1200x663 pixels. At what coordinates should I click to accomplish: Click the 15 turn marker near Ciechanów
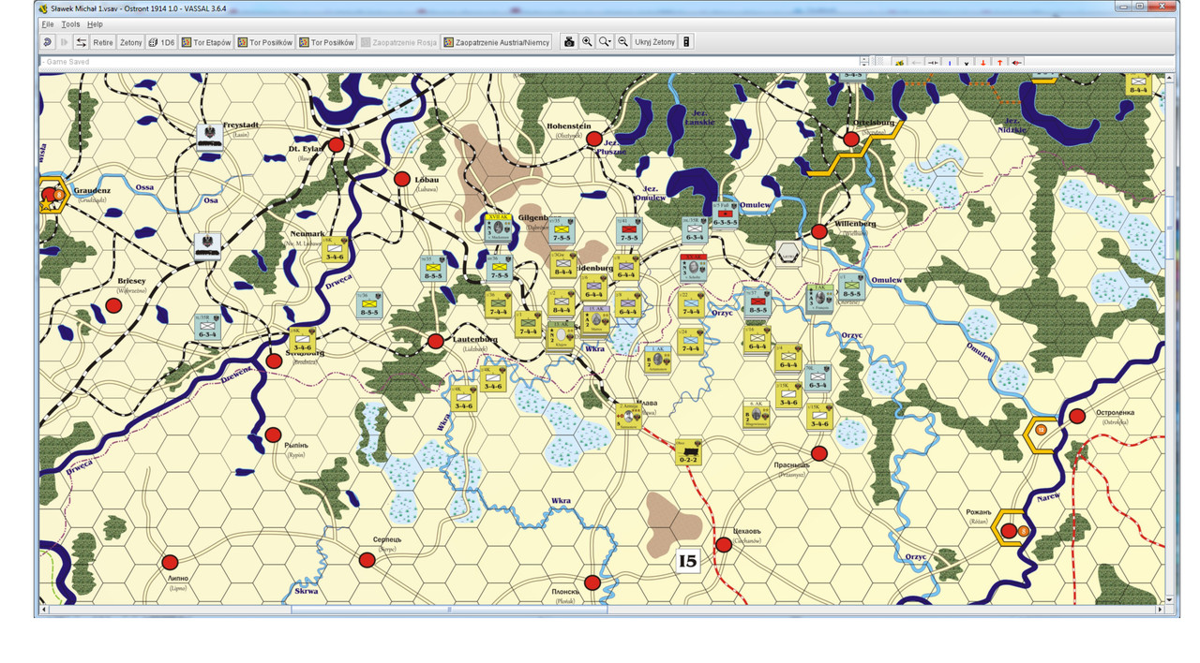(x=688, y=562)
